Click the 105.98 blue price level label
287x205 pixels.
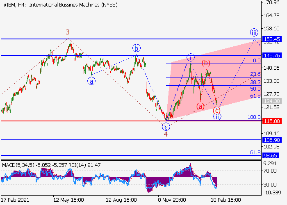(x=272, y=140)
